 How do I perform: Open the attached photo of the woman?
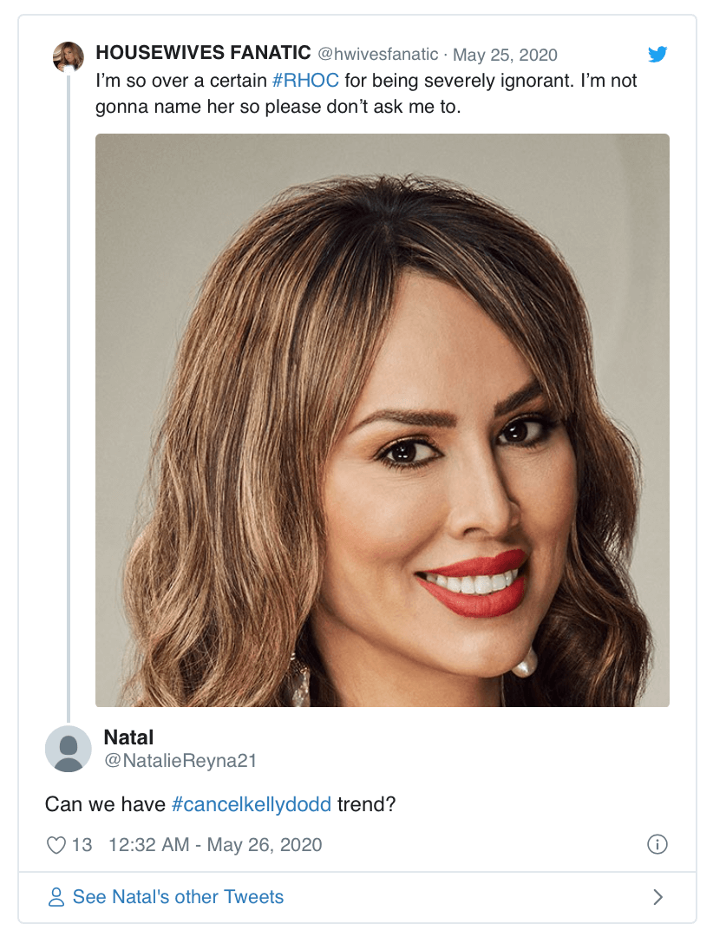(382, 420)
